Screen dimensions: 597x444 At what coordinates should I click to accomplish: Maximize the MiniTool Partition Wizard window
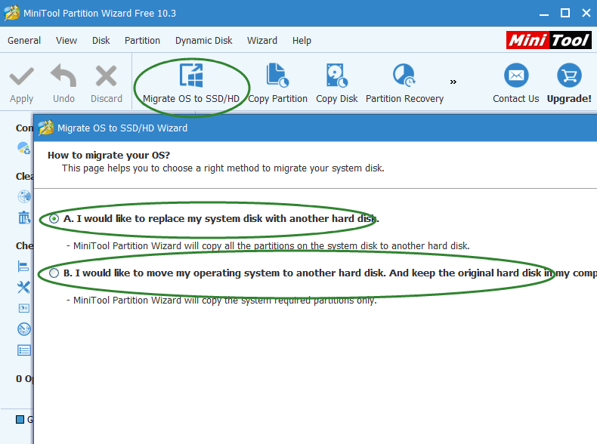click(565, 14)
